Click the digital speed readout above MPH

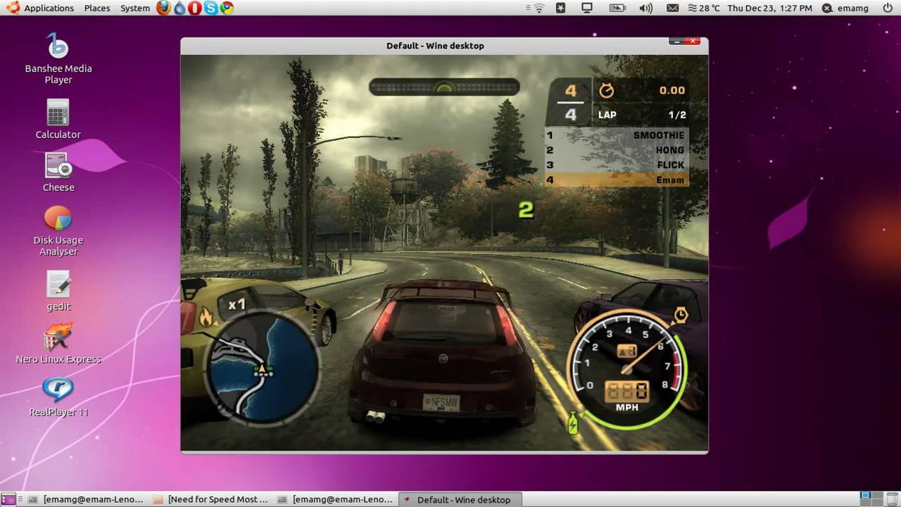click(x=627, y=391)
